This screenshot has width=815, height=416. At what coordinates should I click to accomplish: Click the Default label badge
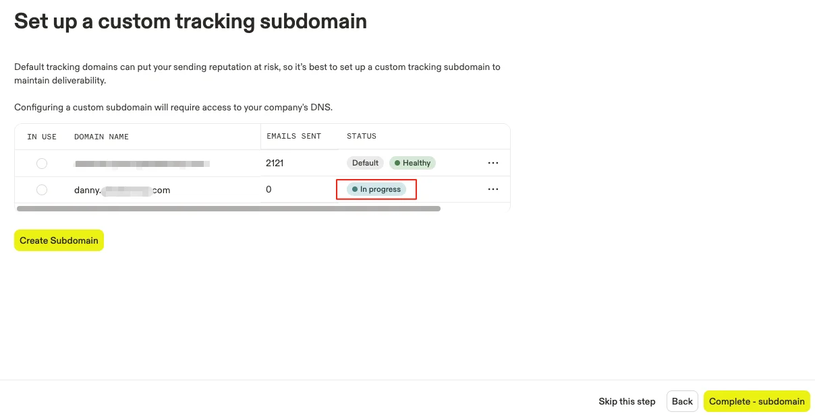(365, 163)
